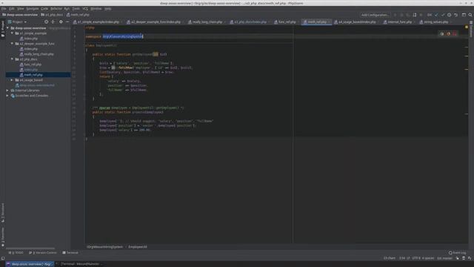The image size is (474, 267).
Task: Click the locate/scroll-from-source target icon in Project panel
Action: pos(46,22)
